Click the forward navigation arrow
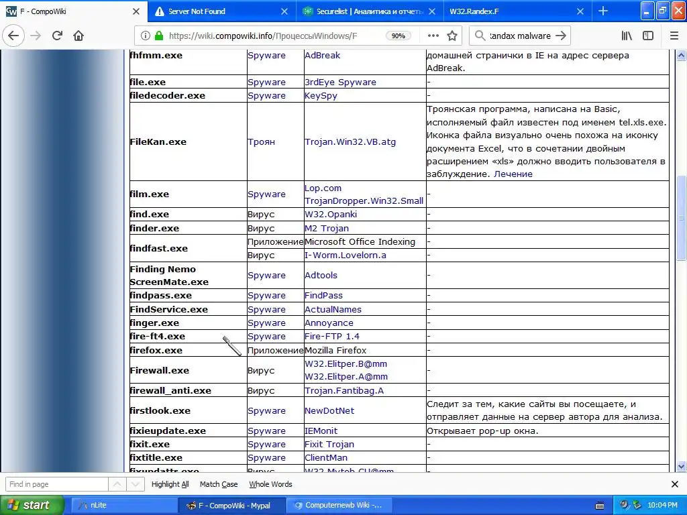Image resolution: width=687 pixels, height=515 pixels. click(36, 36)
